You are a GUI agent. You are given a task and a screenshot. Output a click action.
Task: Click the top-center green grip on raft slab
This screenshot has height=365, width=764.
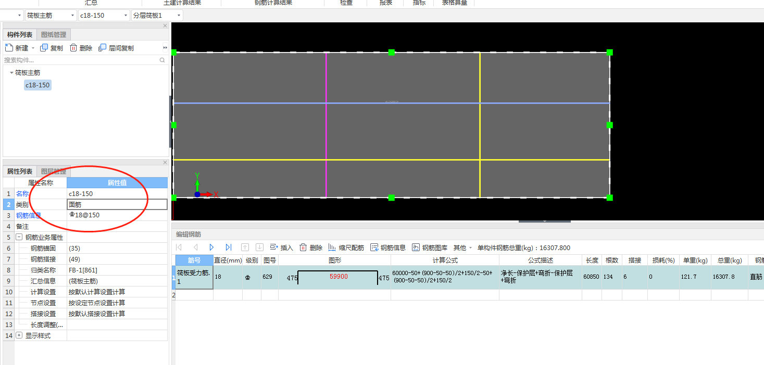[392, 53]
